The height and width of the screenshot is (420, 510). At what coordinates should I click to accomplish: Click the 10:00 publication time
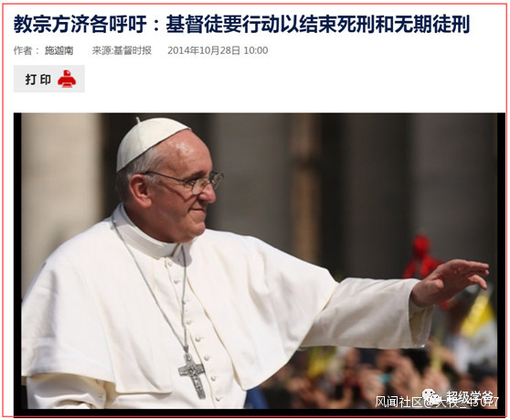point(256,50)
